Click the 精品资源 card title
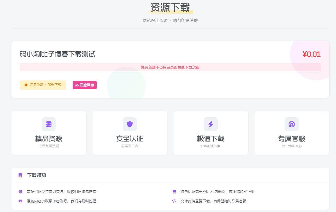Image resolution: width=336 pixels, height=212 pixels. (x=49, y=139)
